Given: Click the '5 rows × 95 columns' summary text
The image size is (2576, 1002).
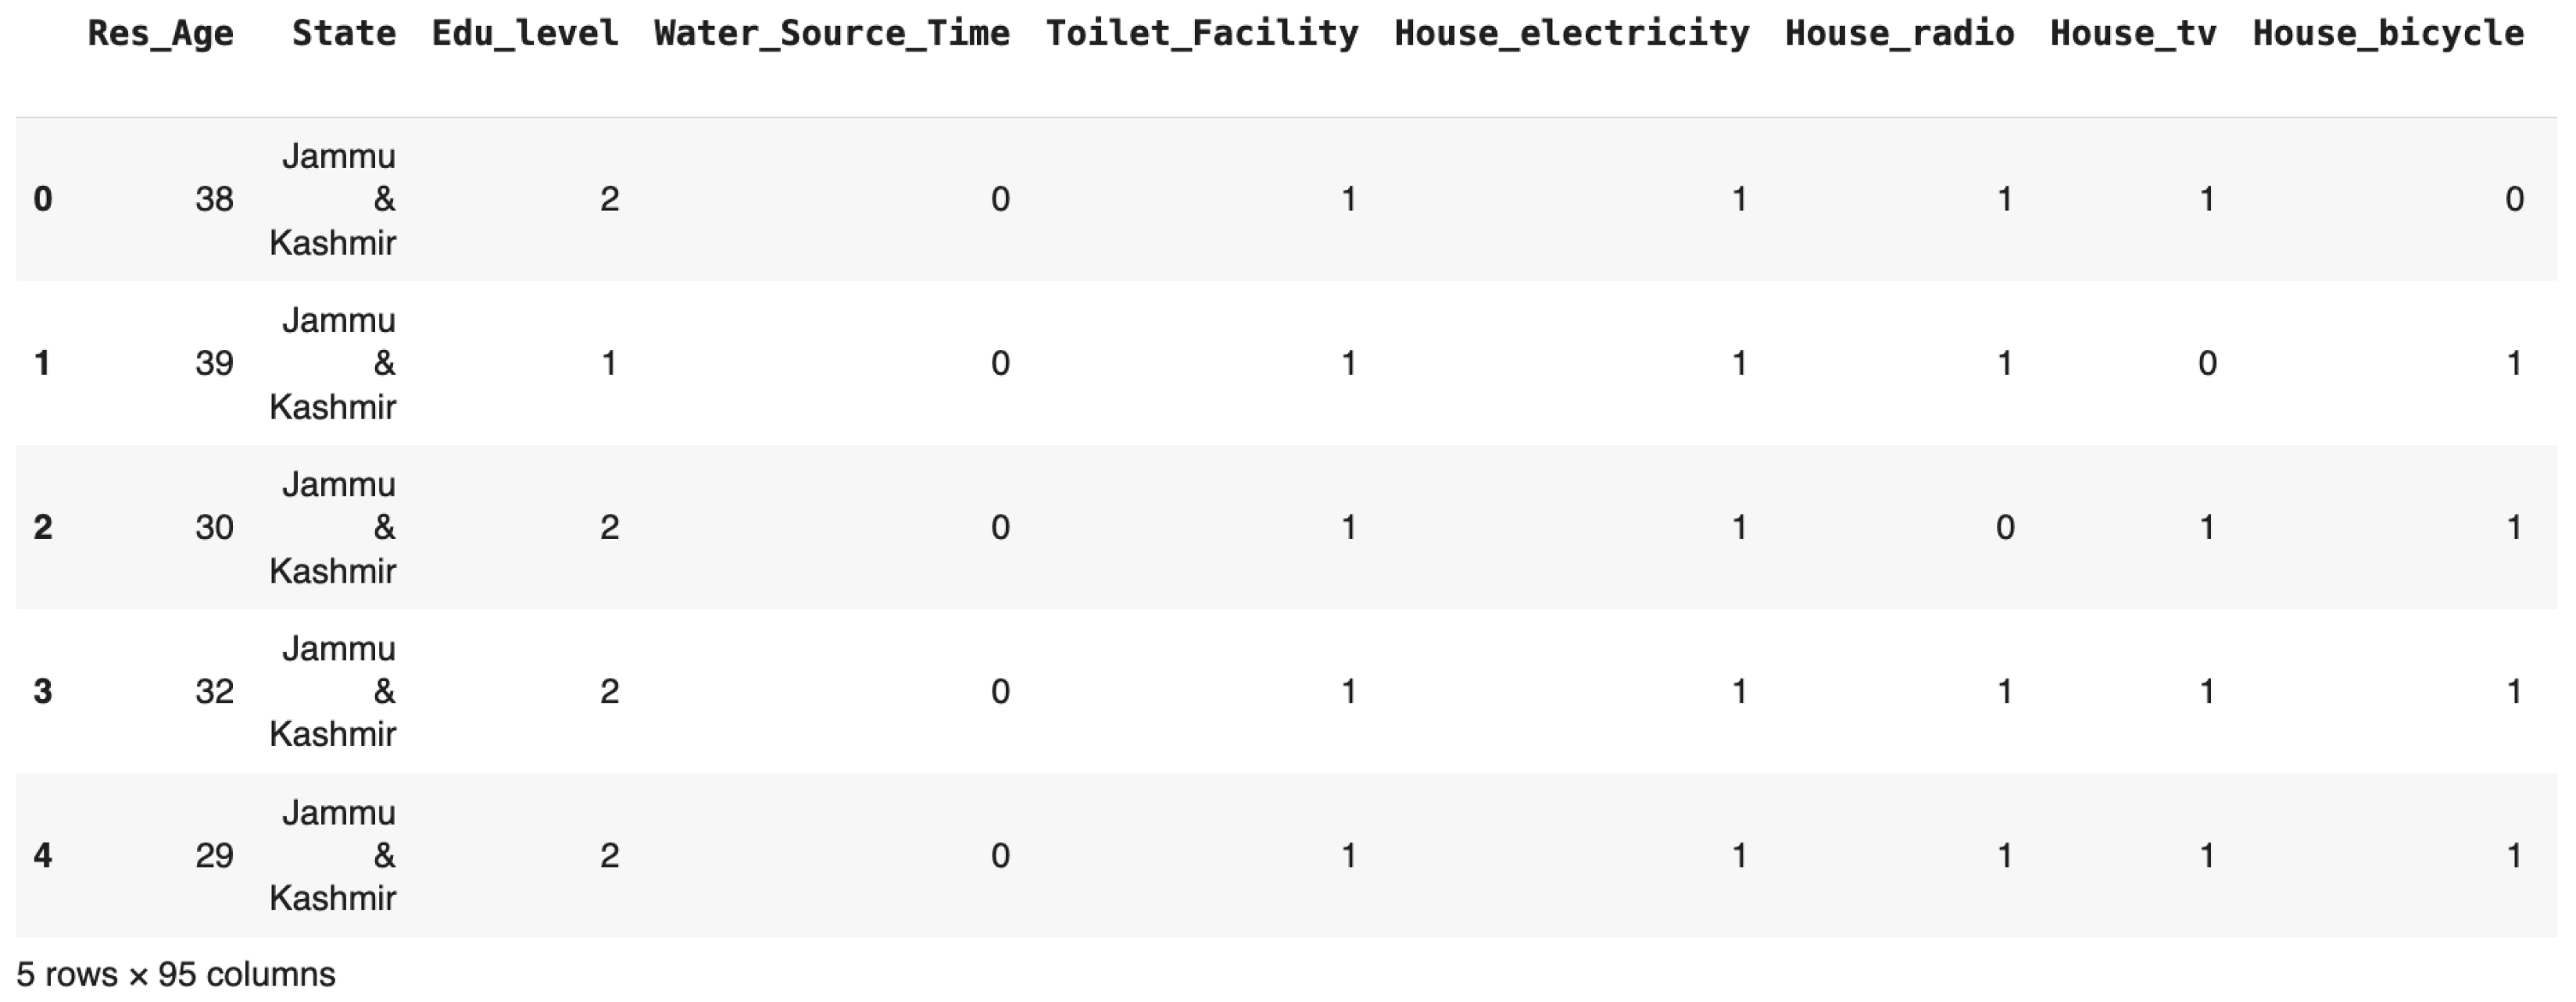Looking at the screenshot, I should coord(176,974).
